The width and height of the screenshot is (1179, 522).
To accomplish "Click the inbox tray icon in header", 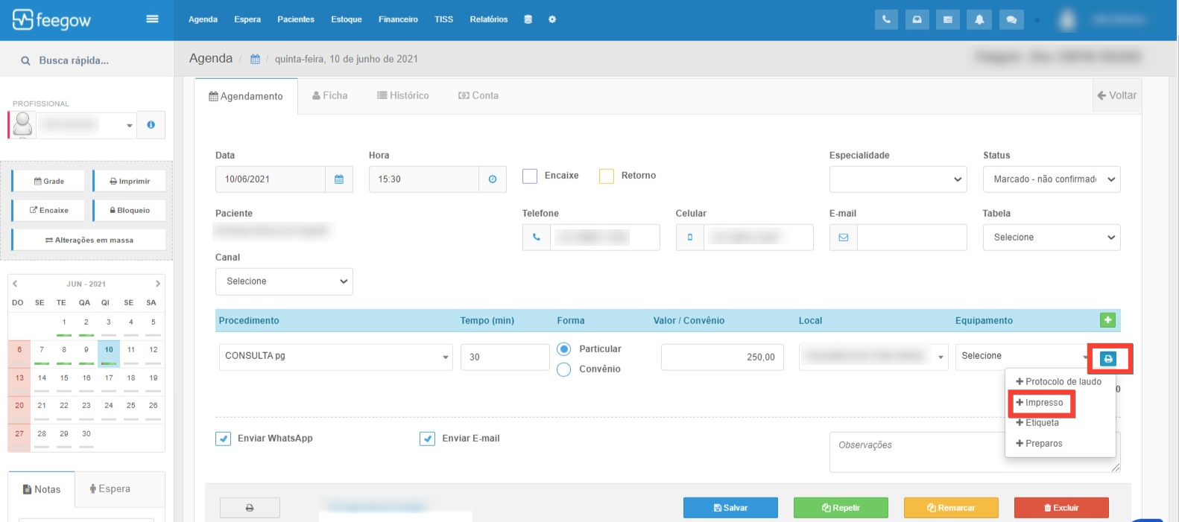I will coord(917,20).
